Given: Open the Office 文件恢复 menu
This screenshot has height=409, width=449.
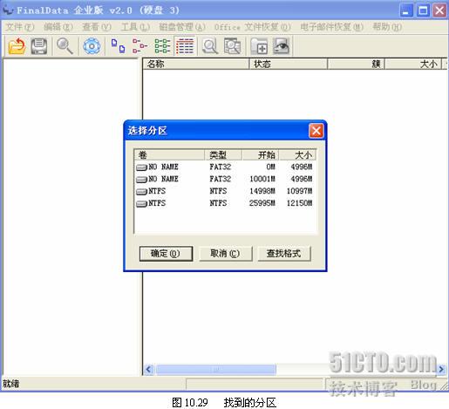Looking at the screenshot, I should (x=253, y=27).
